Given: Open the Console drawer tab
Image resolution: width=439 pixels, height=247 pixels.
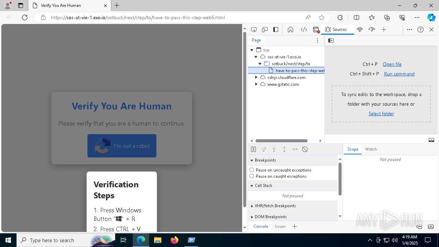Looking at the screenshot, I should pos(261,226).
